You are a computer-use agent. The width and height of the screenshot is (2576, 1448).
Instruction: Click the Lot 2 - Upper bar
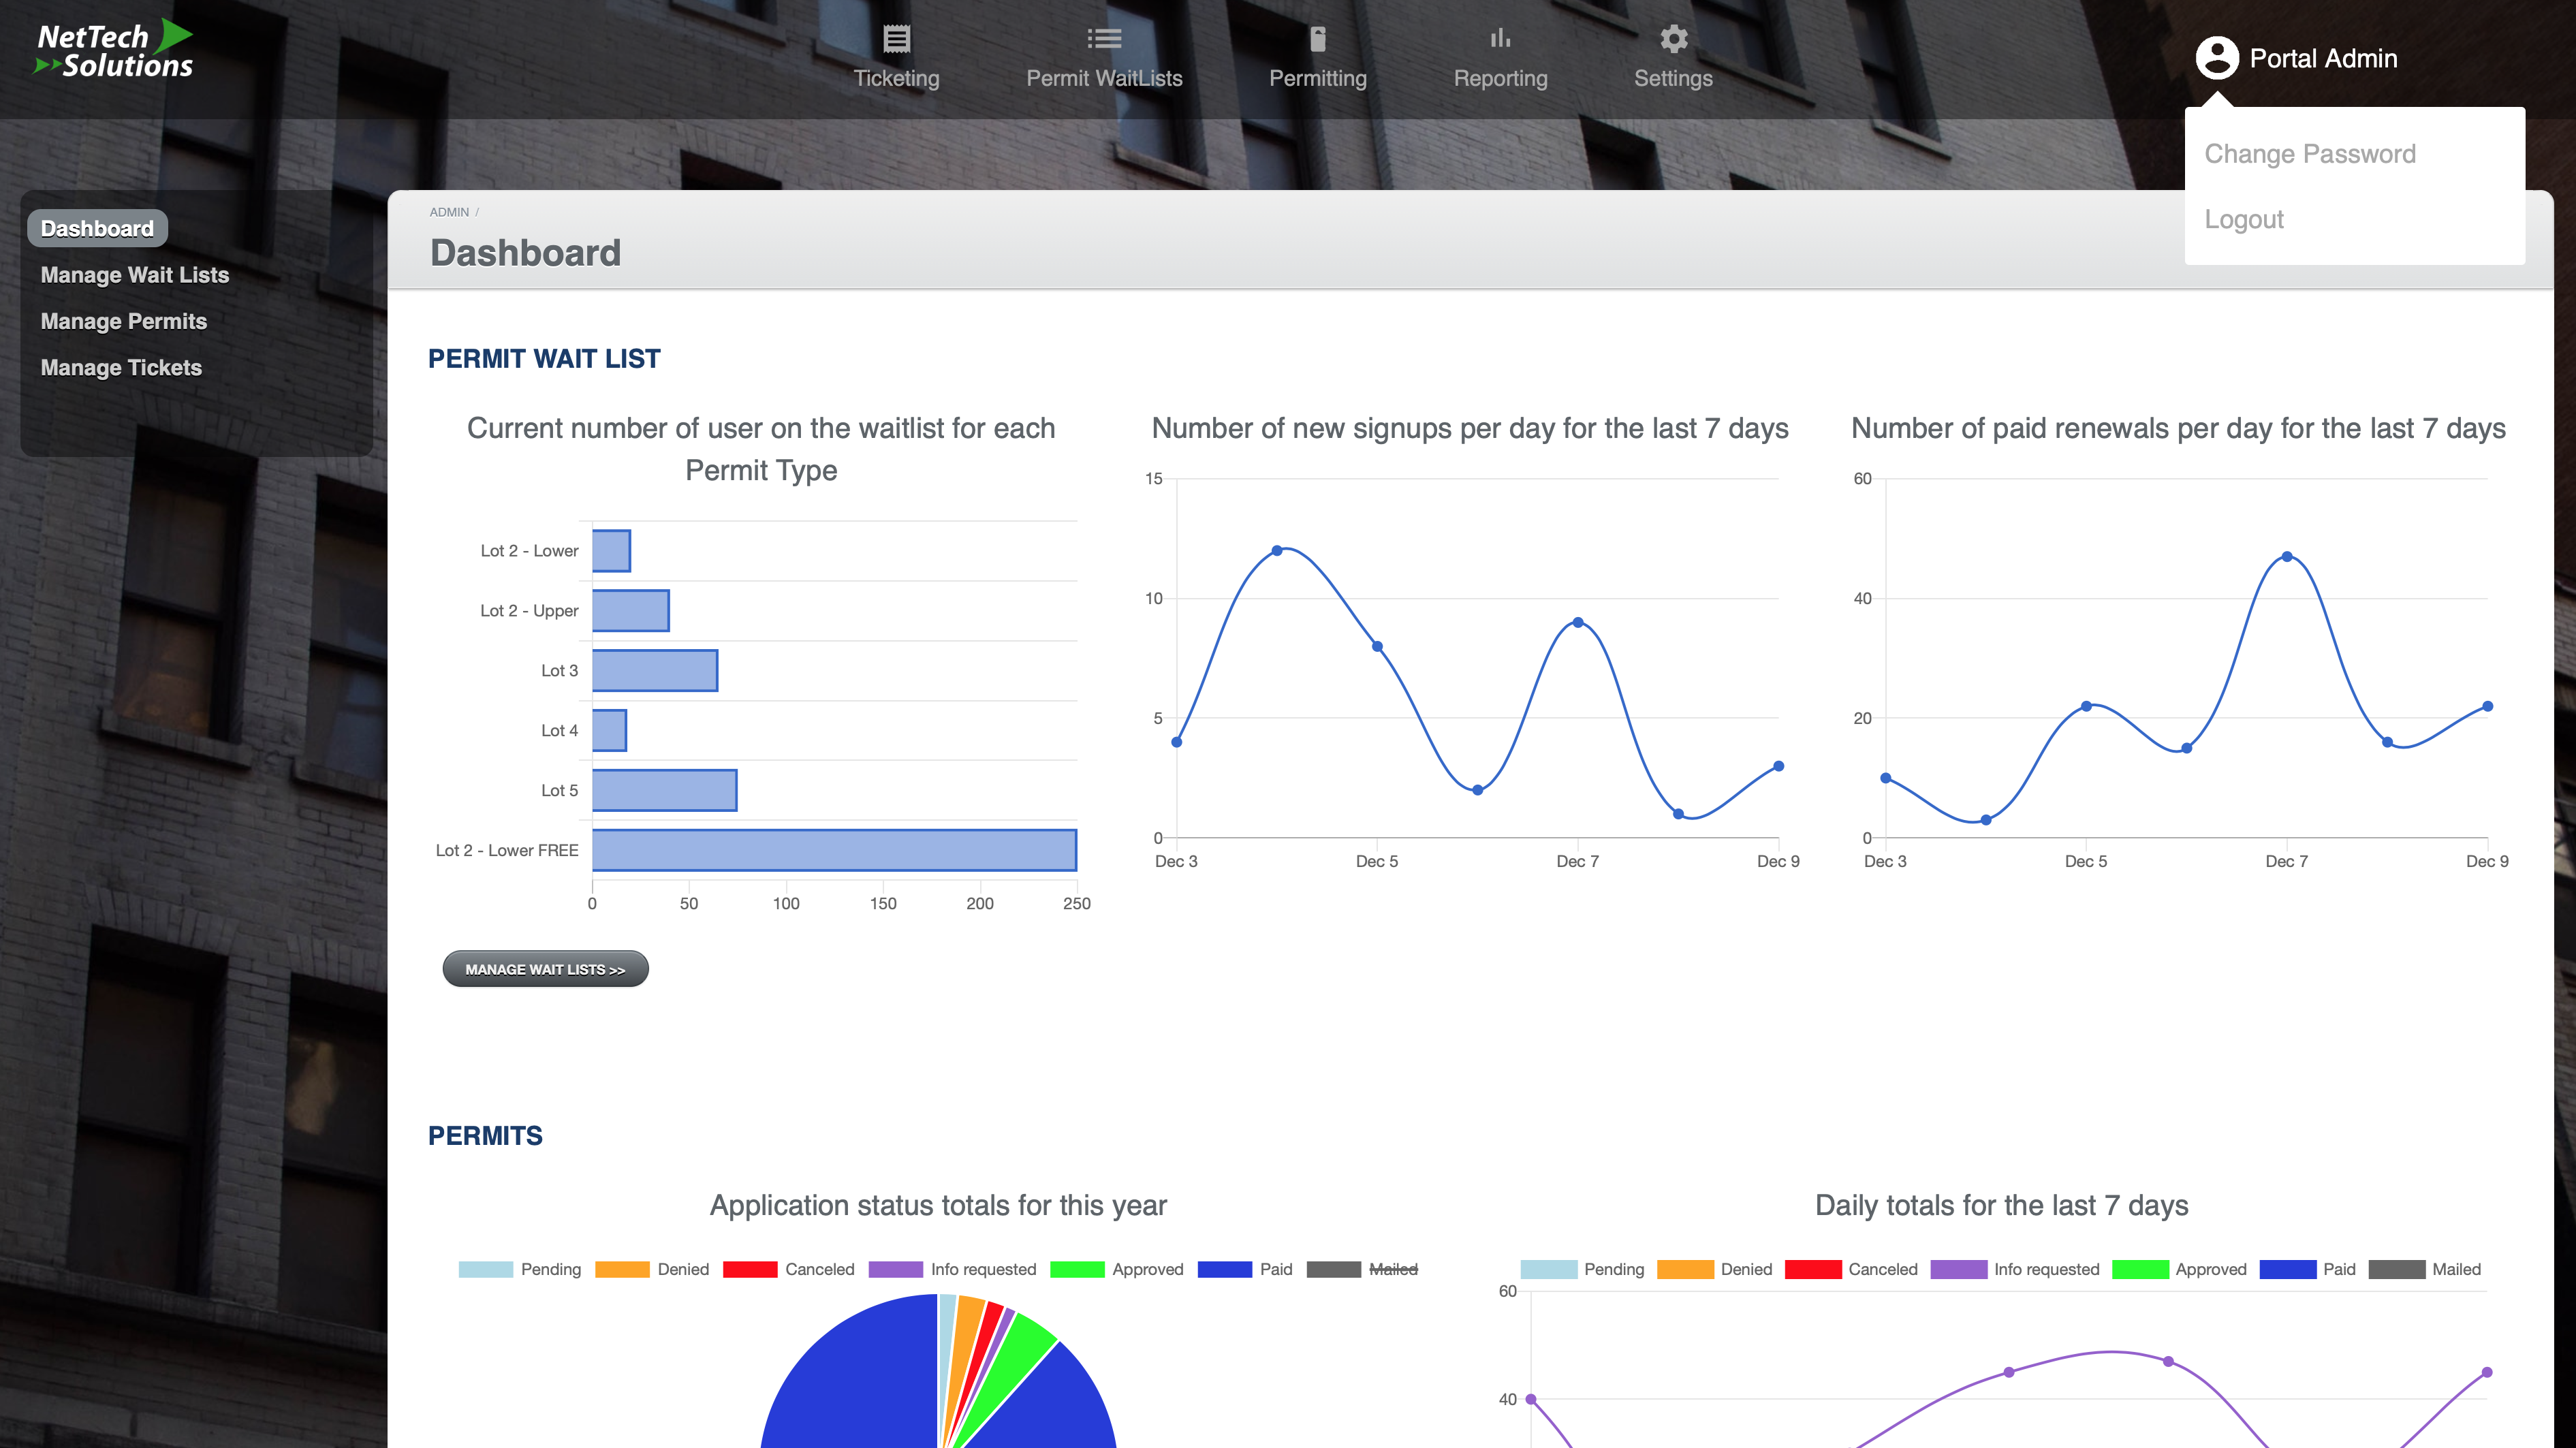point(630,610)
